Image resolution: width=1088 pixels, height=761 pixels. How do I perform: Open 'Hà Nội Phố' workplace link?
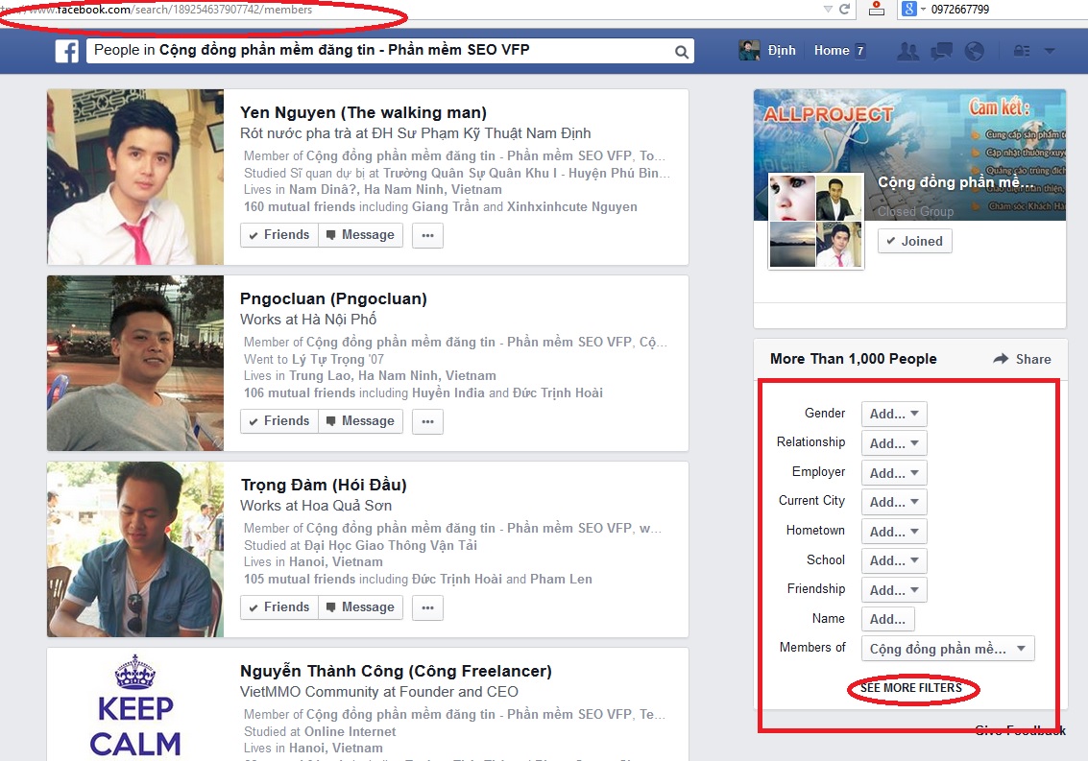(x=339, y=320)
